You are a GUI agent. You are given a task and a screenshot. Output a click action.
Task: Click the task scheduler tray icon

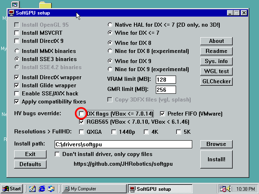point(223,189)
